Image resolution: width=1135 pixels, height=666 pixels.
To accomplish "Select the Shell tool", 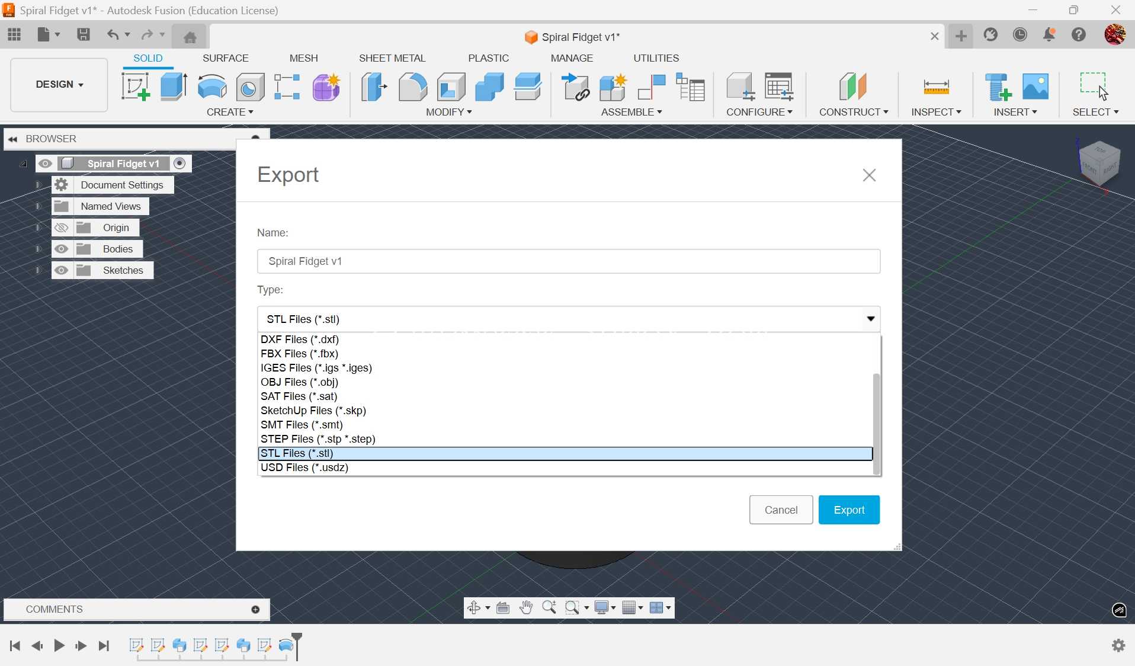I will (451, 87).
